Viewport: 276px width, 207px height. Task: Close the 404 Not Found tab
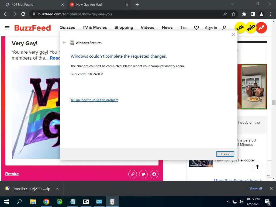point(62,5)
